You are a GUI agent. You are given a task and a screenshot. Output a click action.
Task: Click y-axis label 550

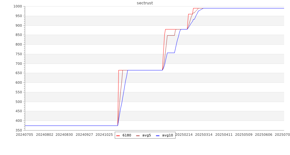19,92
